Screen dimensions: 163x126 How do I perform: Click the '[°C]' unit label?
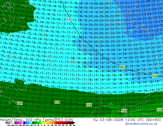click(x=59, y=120)
